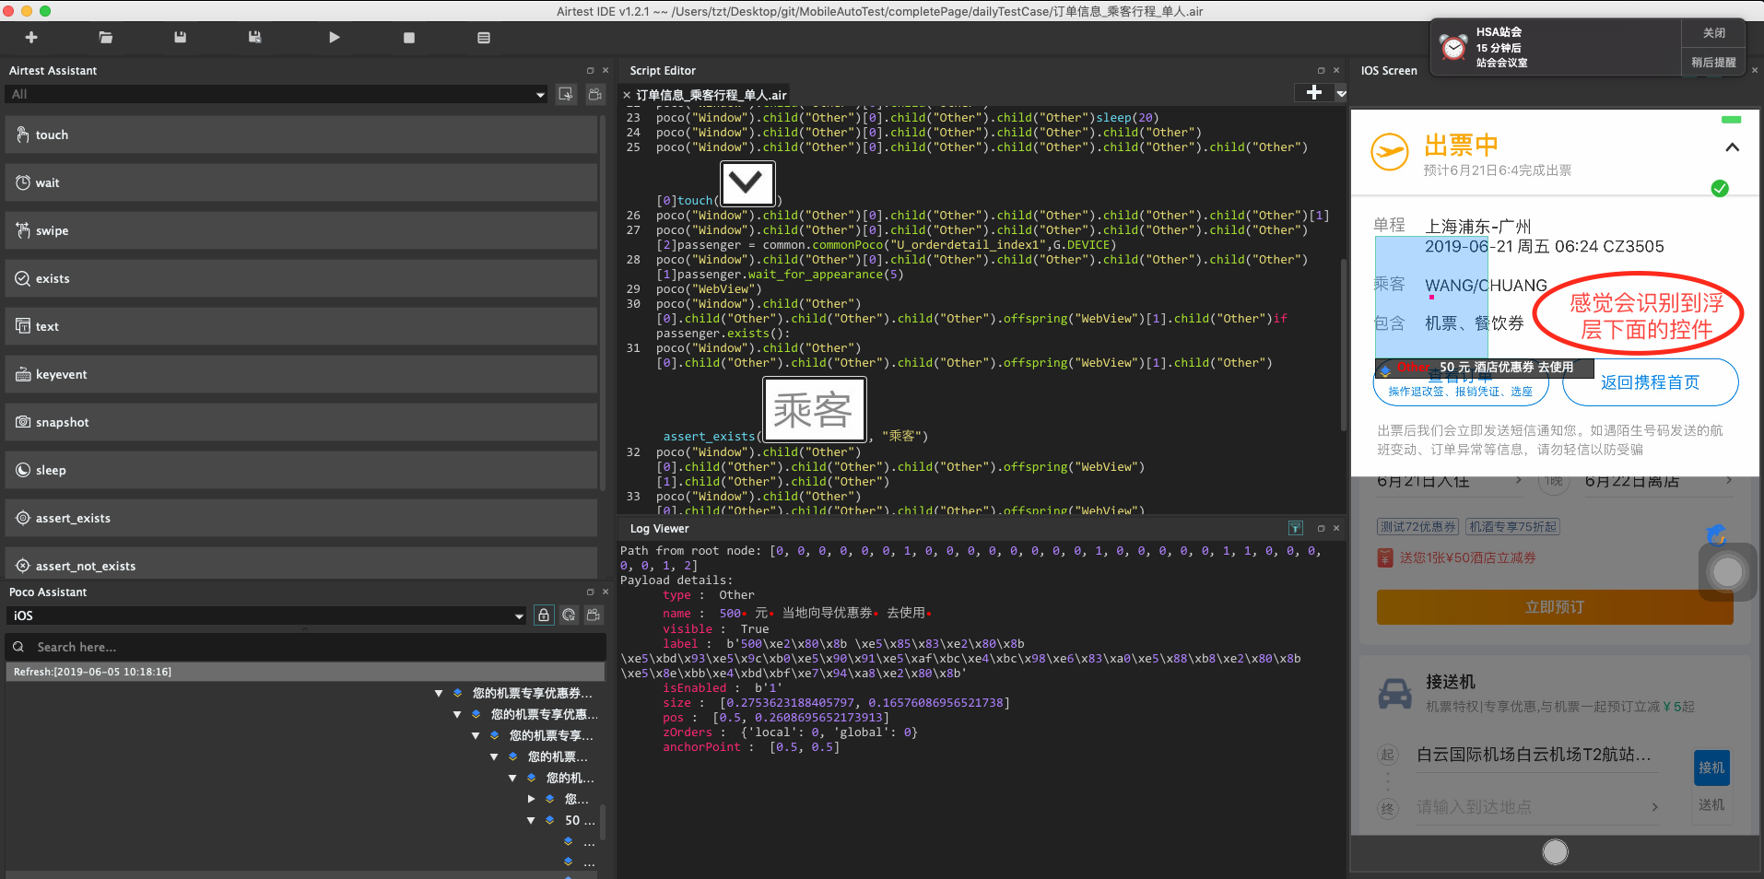Save the script with the floppy disk icon
The image size is (1764, 879).
pyautogui.click(x=181, y=38)
